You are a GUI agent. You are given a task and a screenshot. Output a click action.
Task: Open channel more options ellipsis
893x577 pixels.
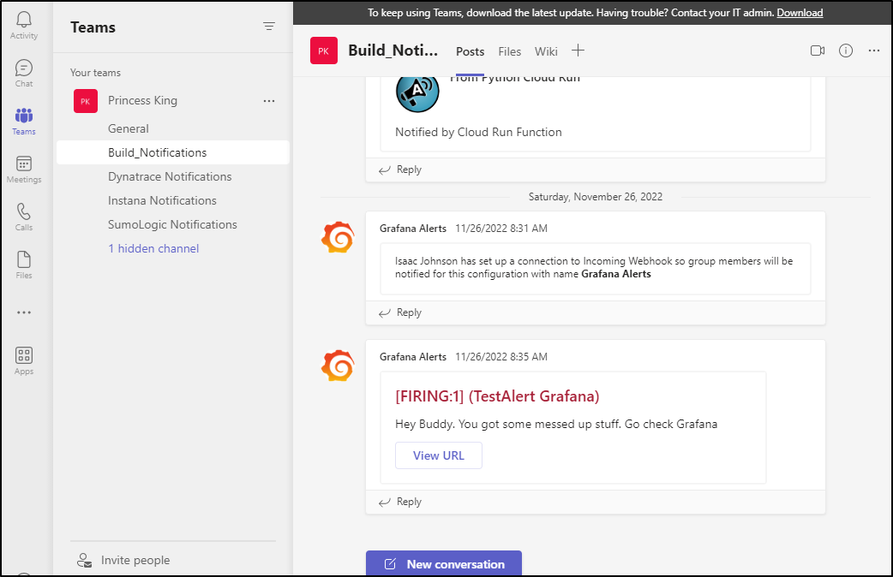[873, 51]
